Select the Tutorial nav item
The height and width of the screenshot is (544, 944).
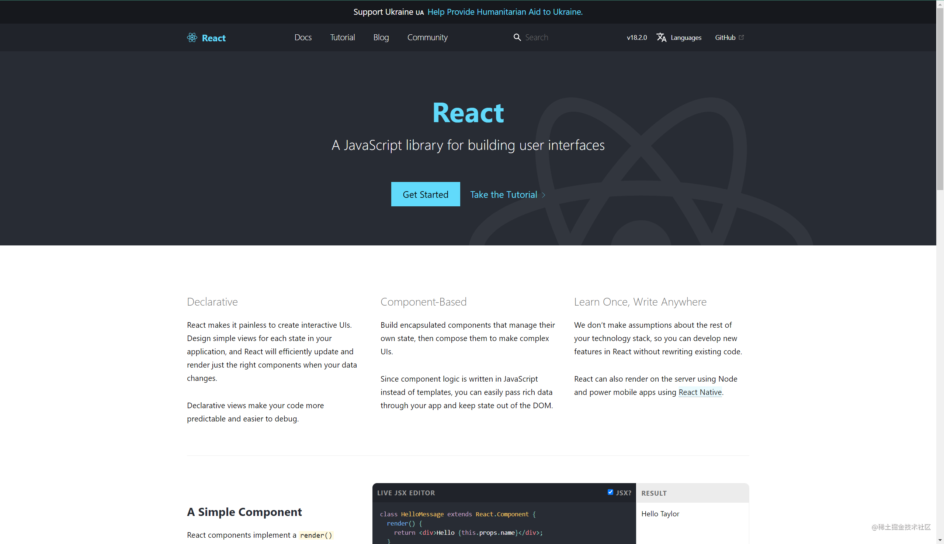click(x=342, y=37)
